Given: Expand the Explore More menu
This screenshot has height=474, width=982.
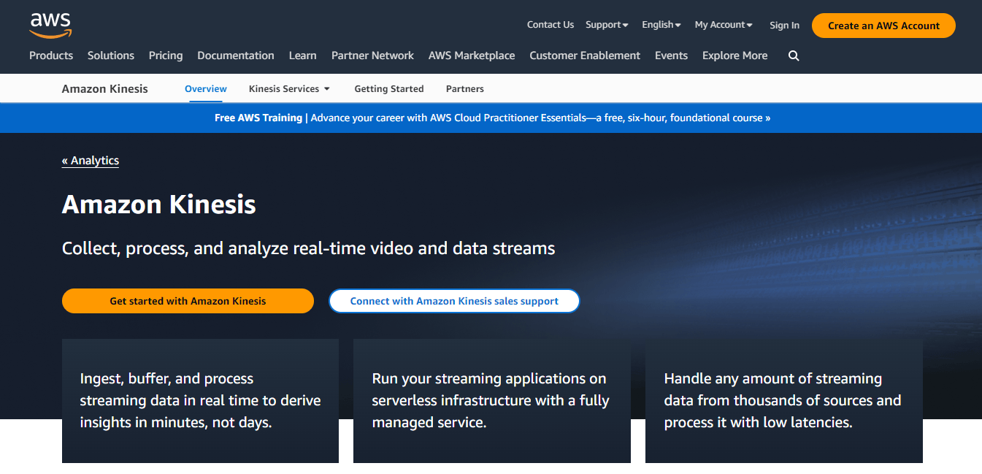Looking at the screenshot, I should pyautogui.click(x=734, y=56).
